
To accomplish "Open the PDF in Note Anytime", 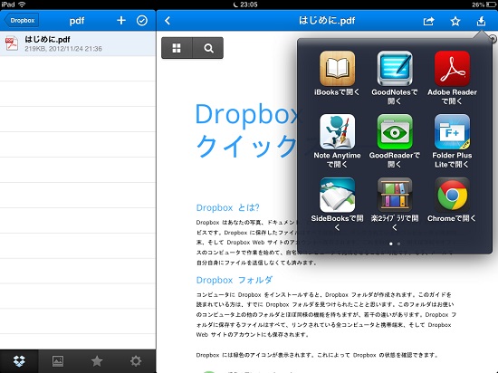I will [x=337, y=132].
